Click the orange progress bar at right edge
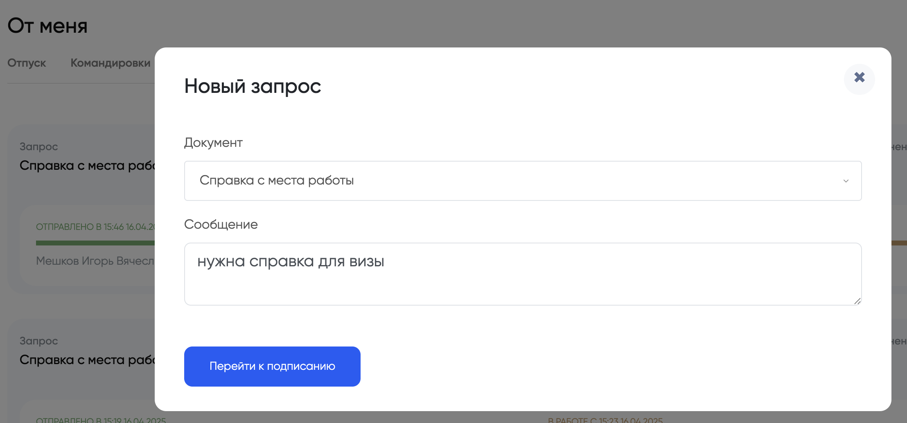The width and height of the screenshot is (907, 423). (899, 243)
